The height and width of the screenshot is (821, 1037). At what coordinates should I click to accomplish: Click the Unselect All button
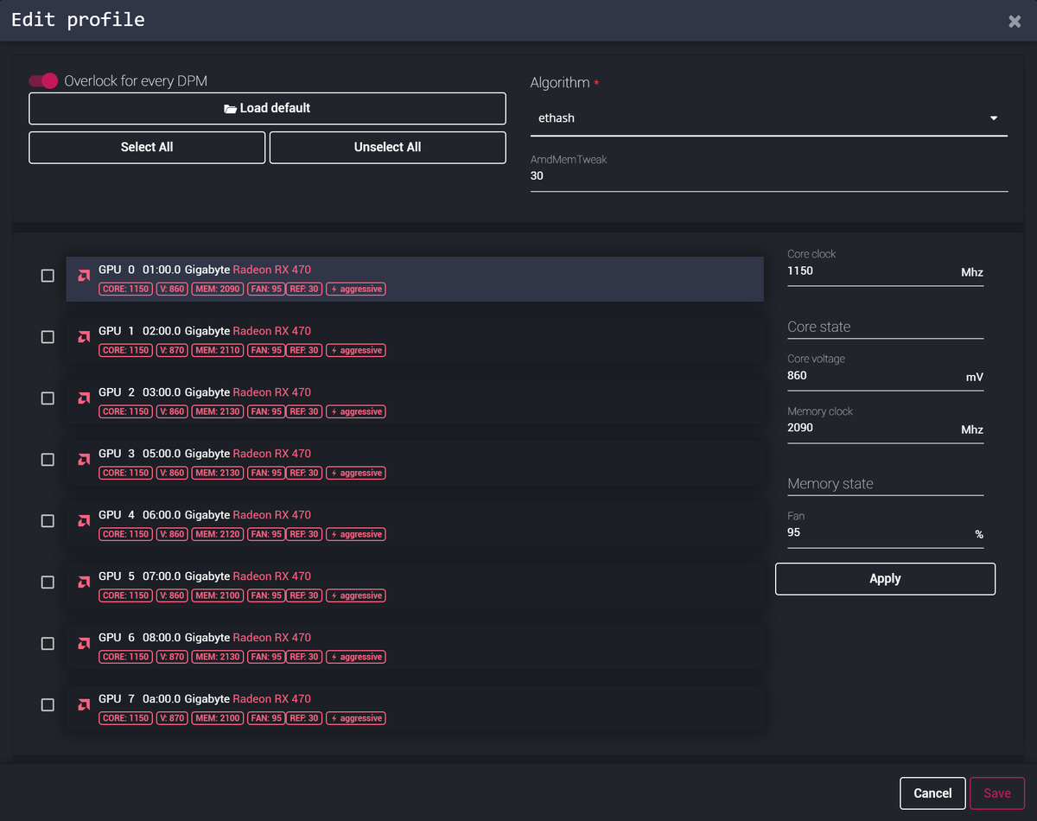388,148
